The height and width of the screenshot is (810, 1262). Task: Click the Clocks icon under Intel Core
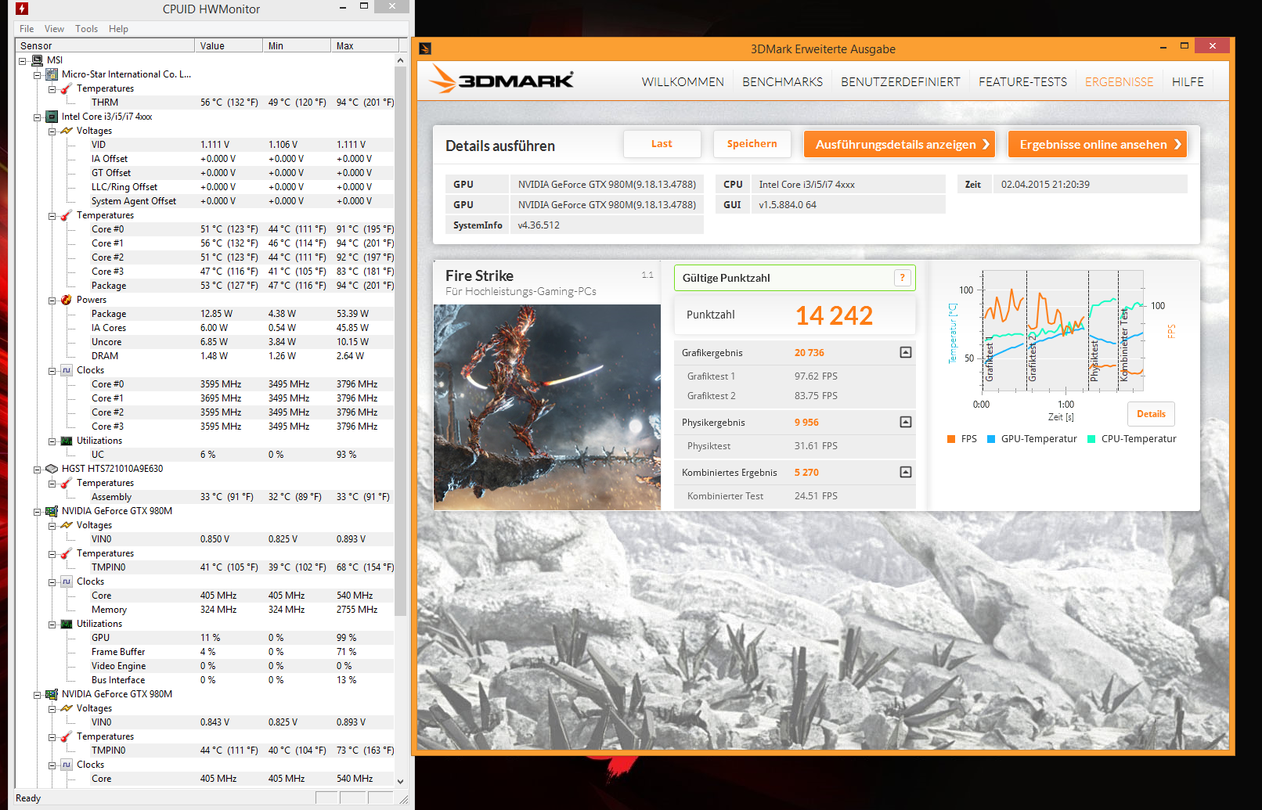(x=67, y=370)
